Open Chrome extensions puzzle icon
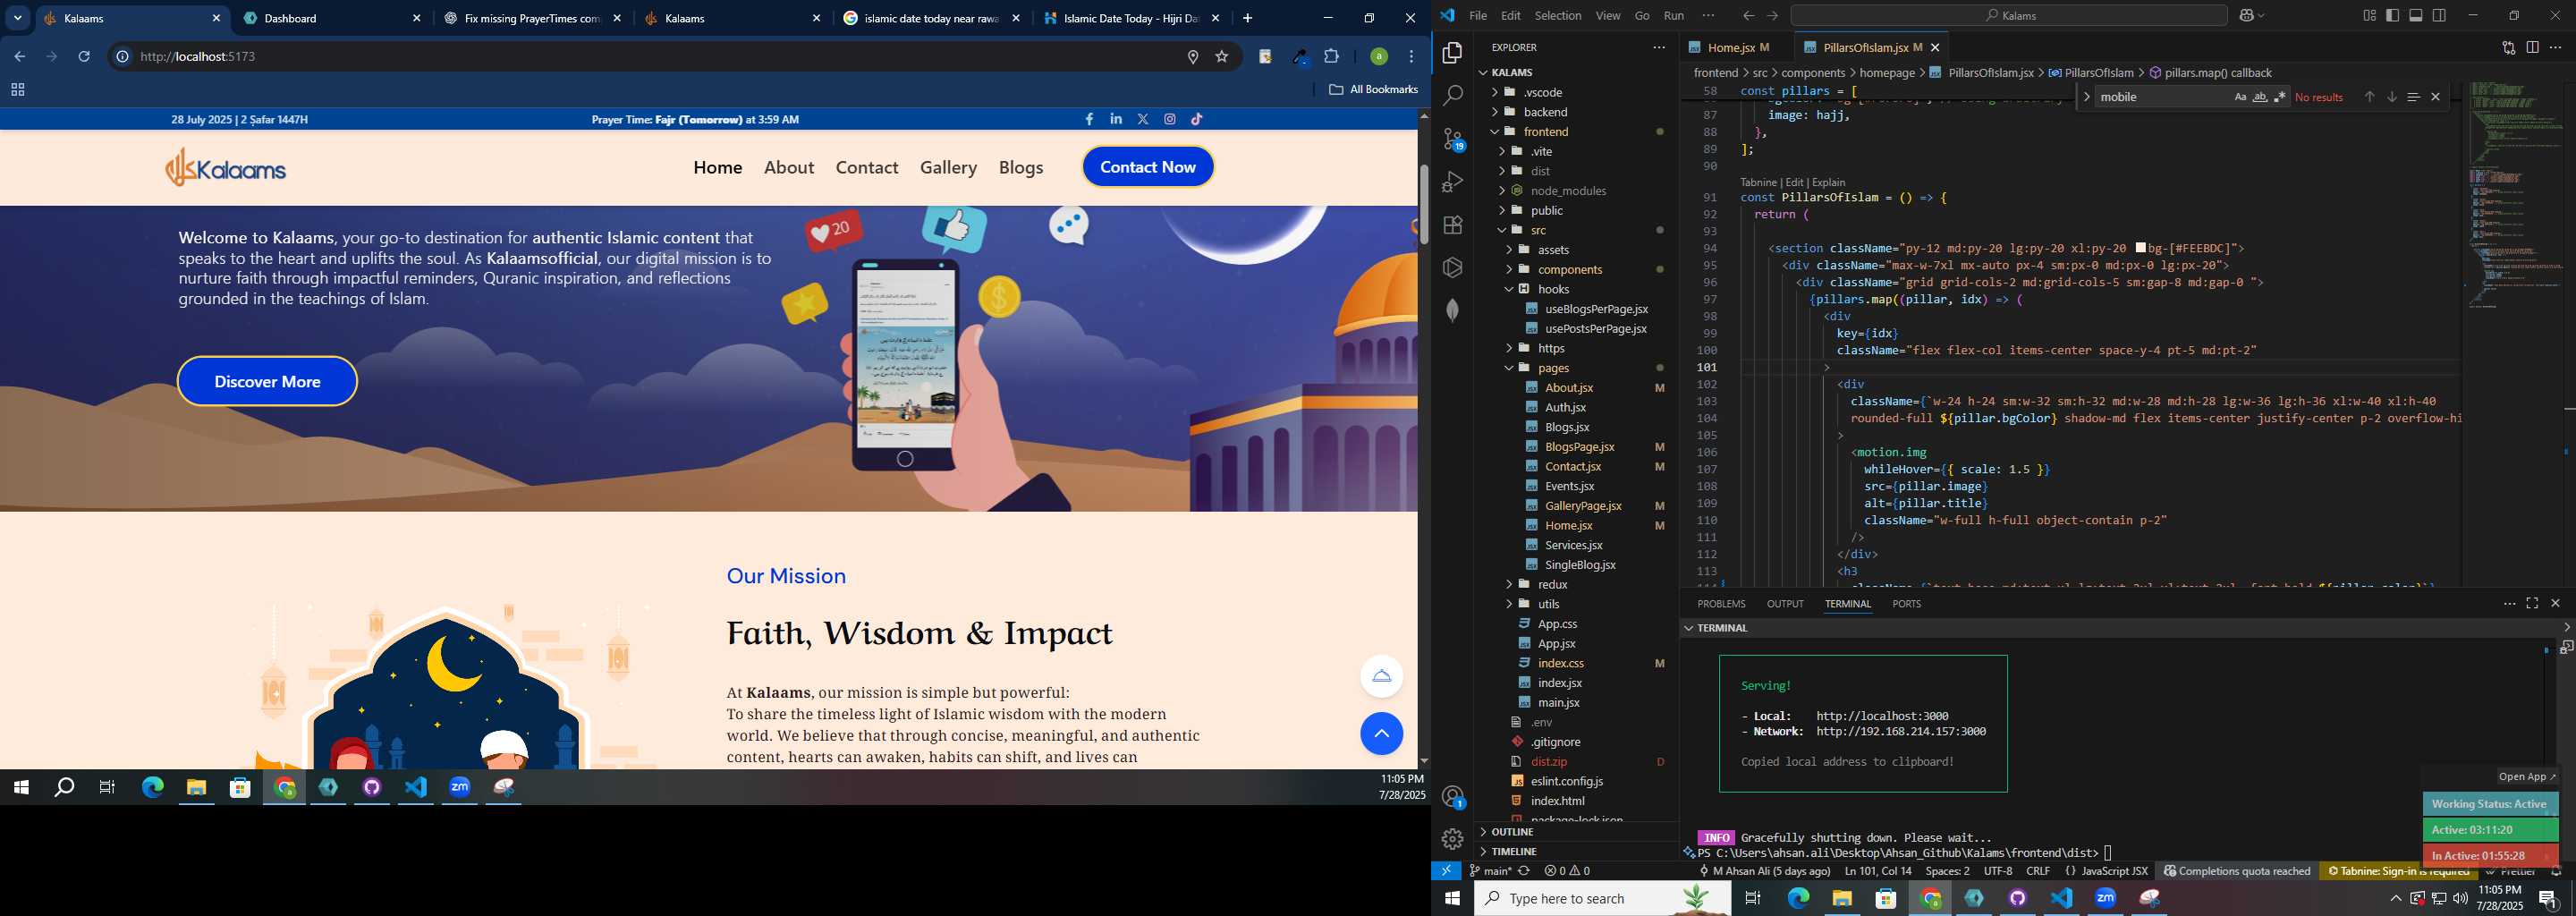The image size is (2576, 916). click(1332, 57)
